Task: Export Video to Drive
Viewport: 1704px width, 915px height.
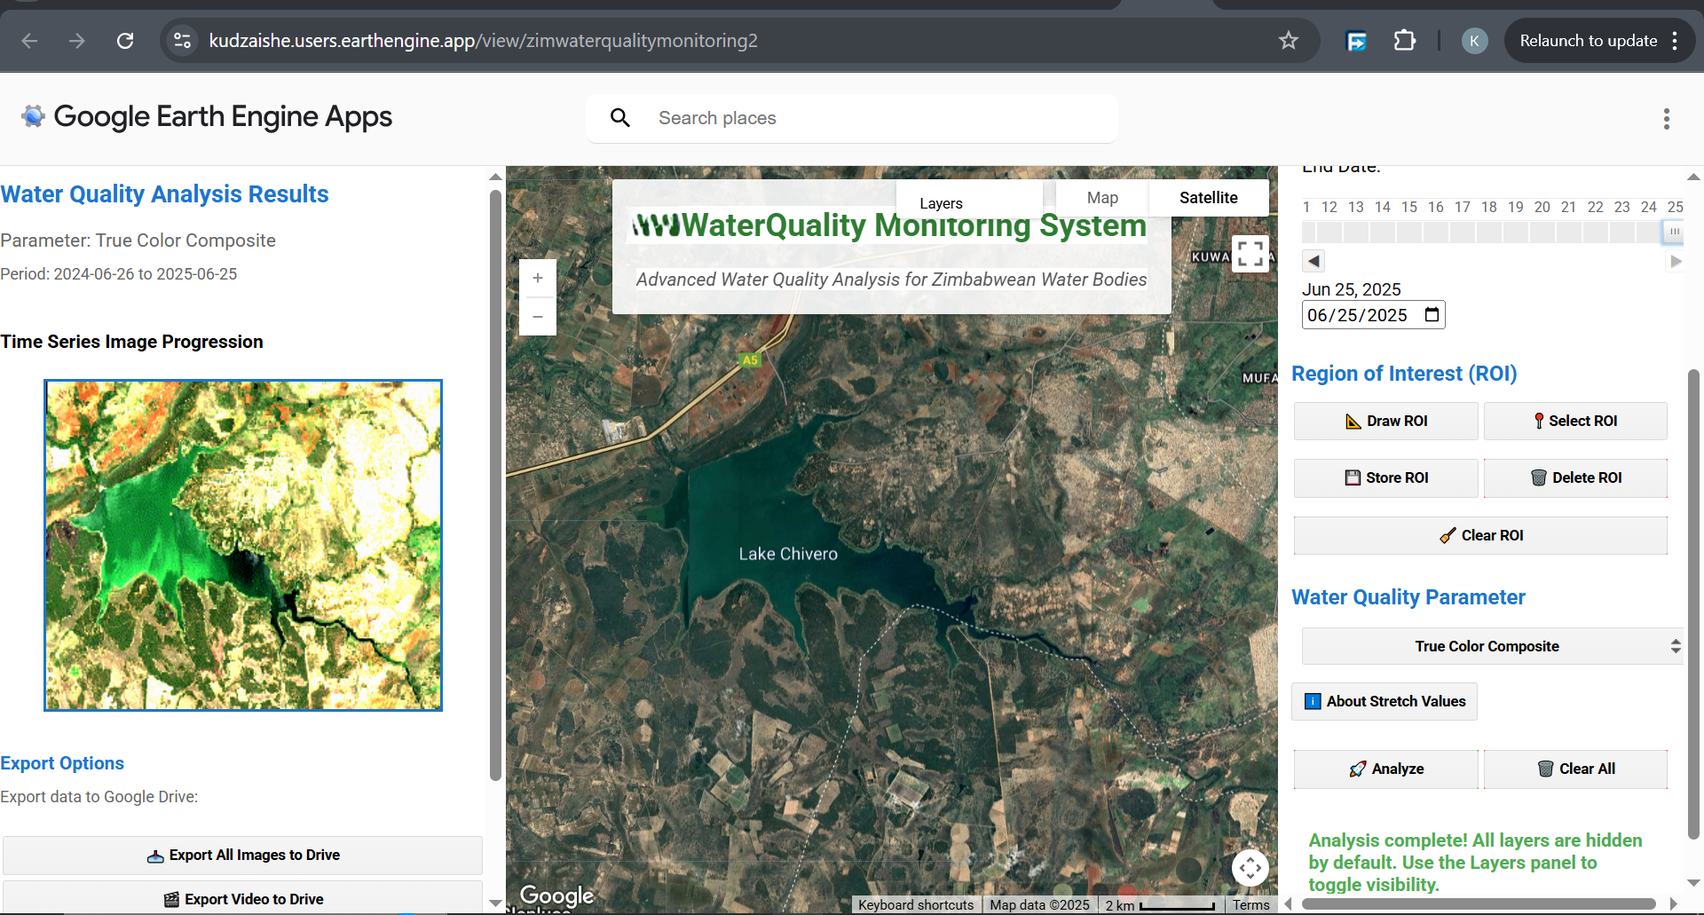Action: click(x=242, y=898)
